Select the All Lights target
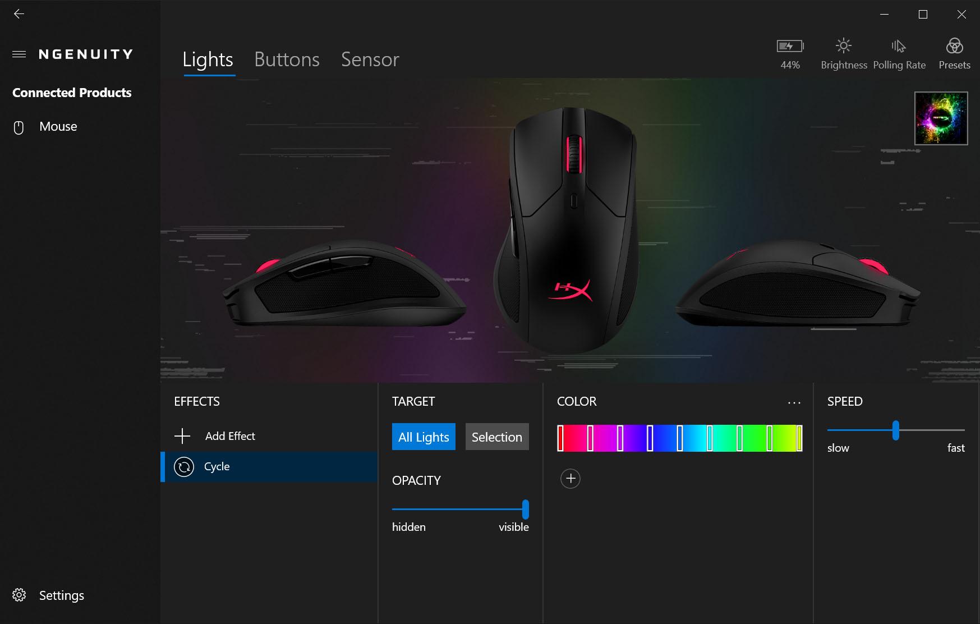The width and height of the screenshot is (980, 624). pyautogui.click(x=424, y=437)
